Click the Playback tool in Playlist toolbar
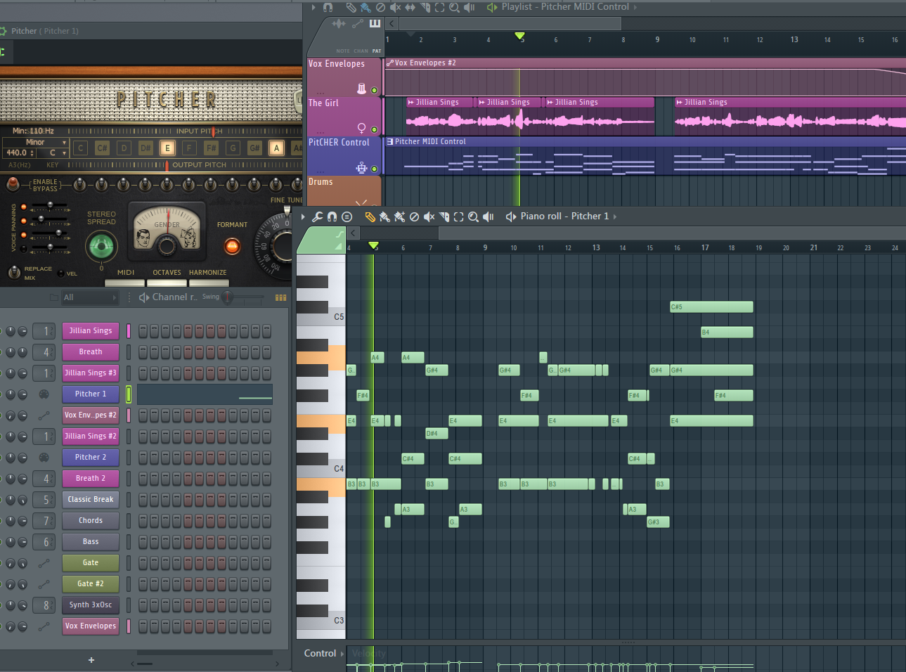Screen dimensions: 906x672 [x=470, y=7]
